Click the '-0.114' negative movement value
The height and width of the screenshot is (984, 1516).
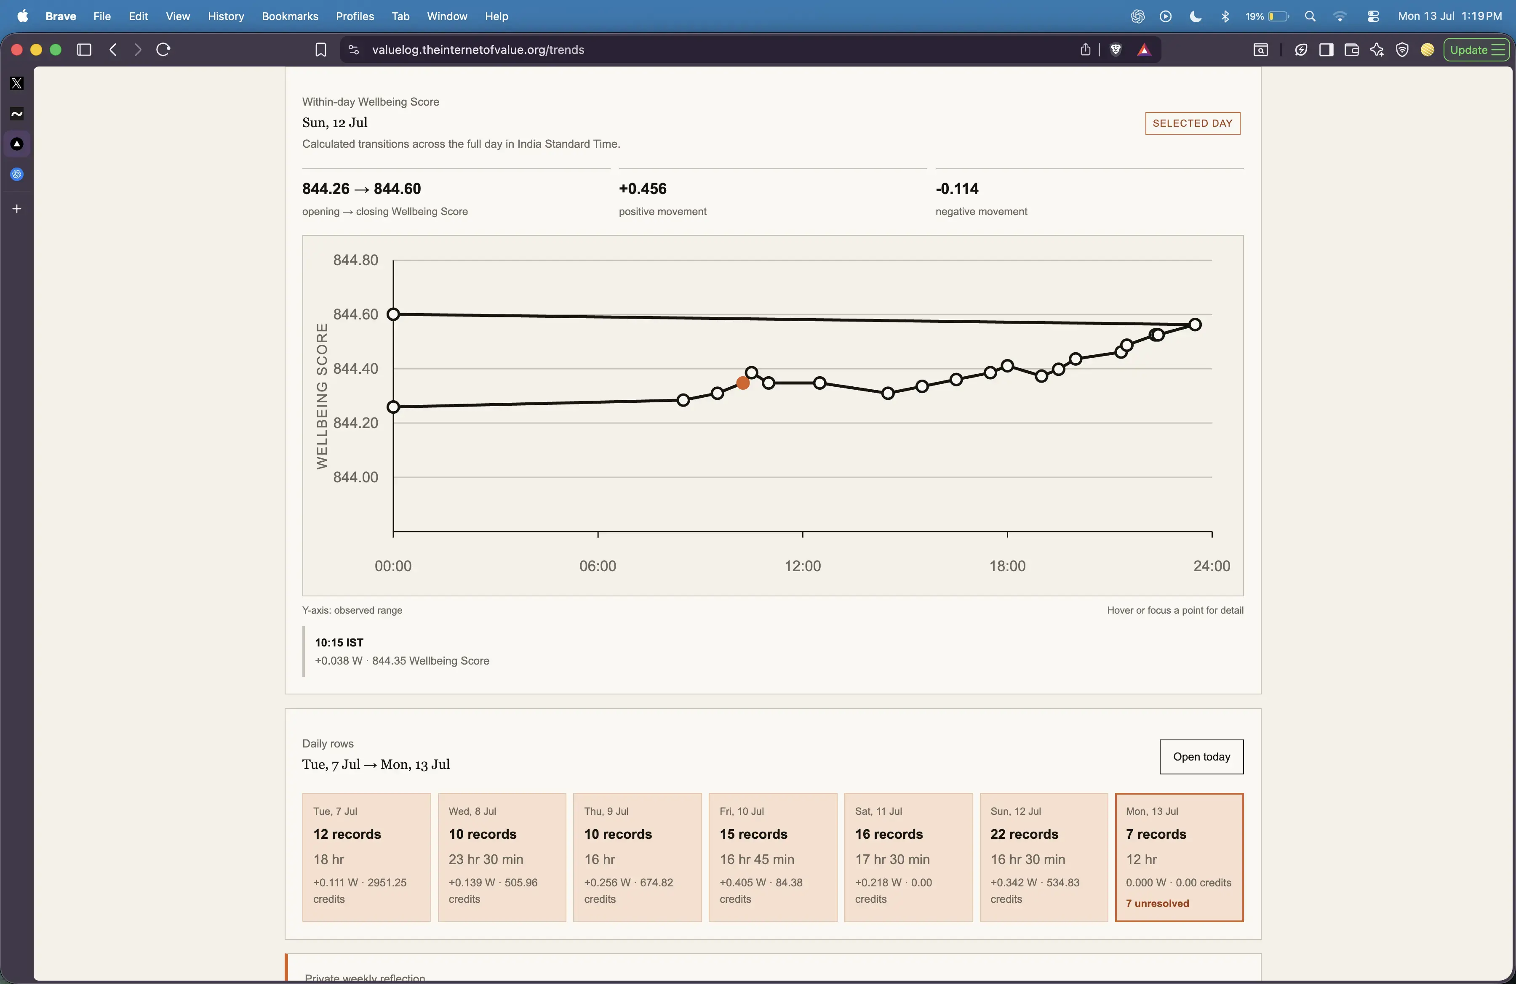click(x=957, y=189)
